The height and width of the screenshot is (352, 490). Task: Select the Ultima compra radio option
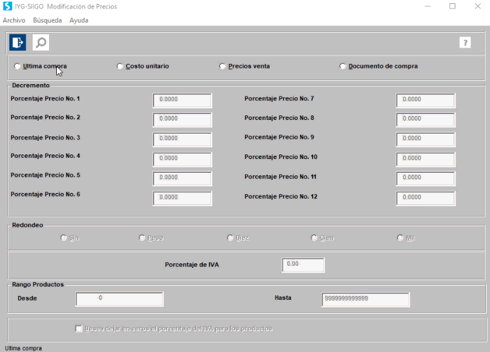coord(17,66)
